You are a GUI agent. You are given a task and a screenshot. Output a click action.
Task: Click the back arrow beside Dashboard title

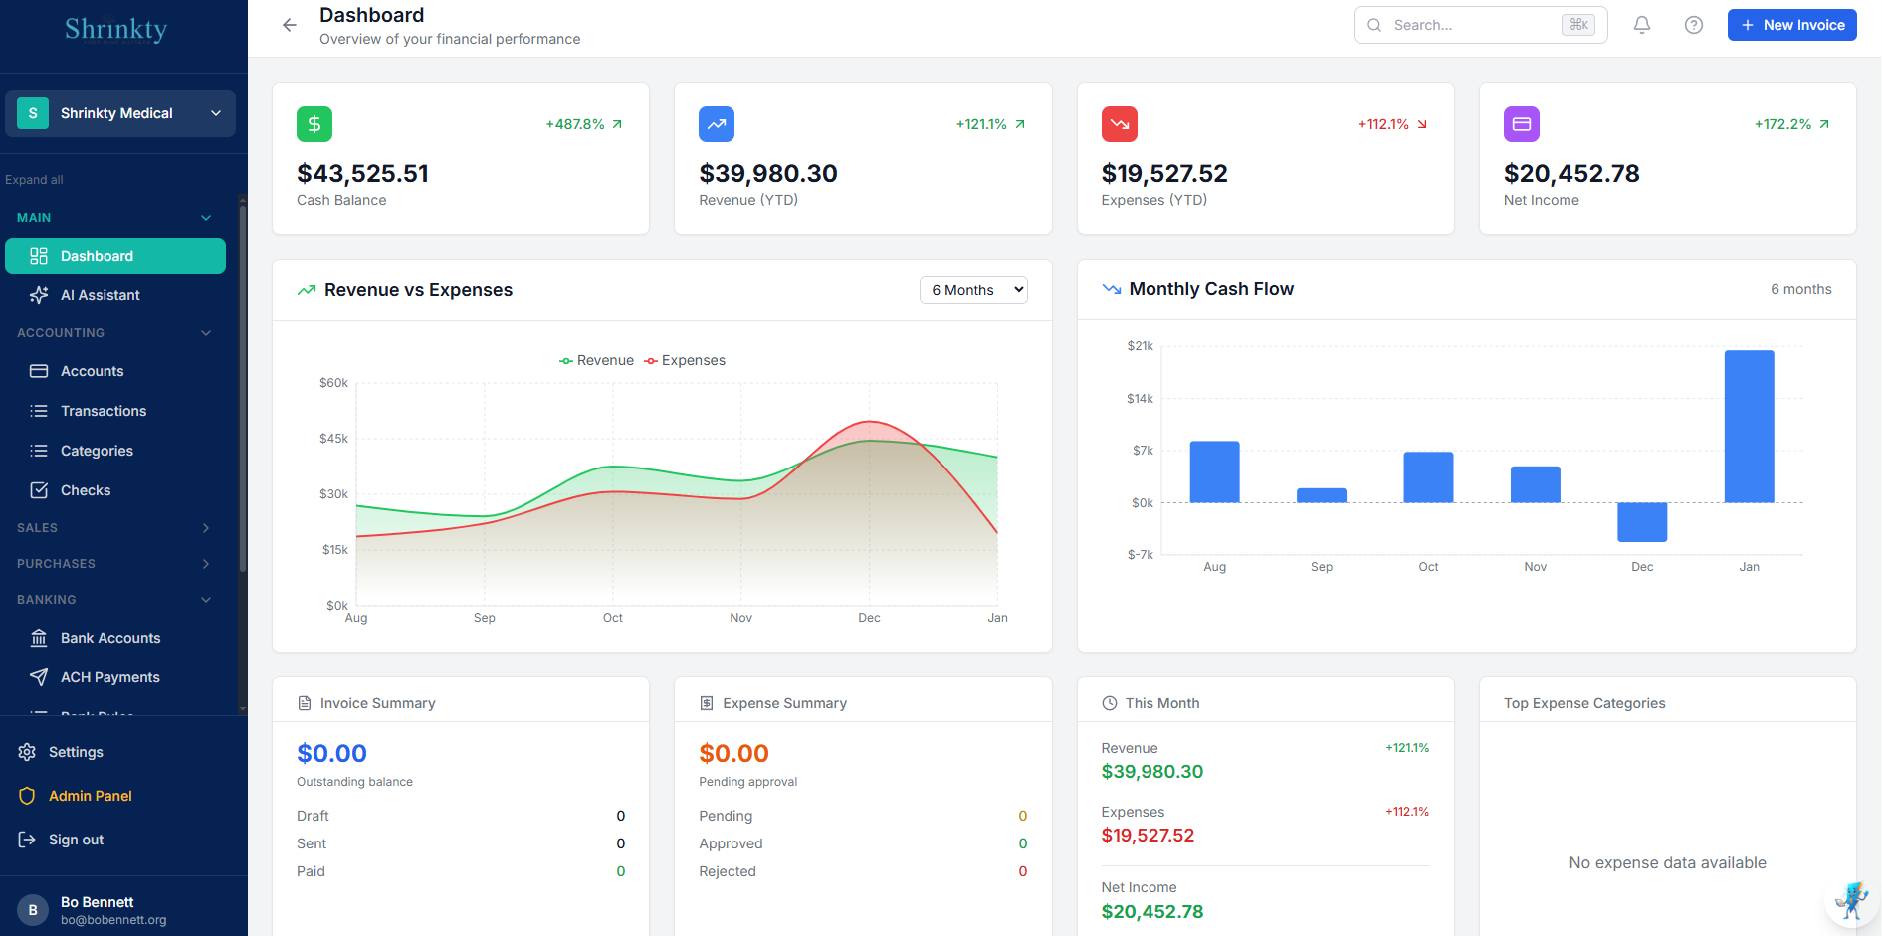[290, 25]
